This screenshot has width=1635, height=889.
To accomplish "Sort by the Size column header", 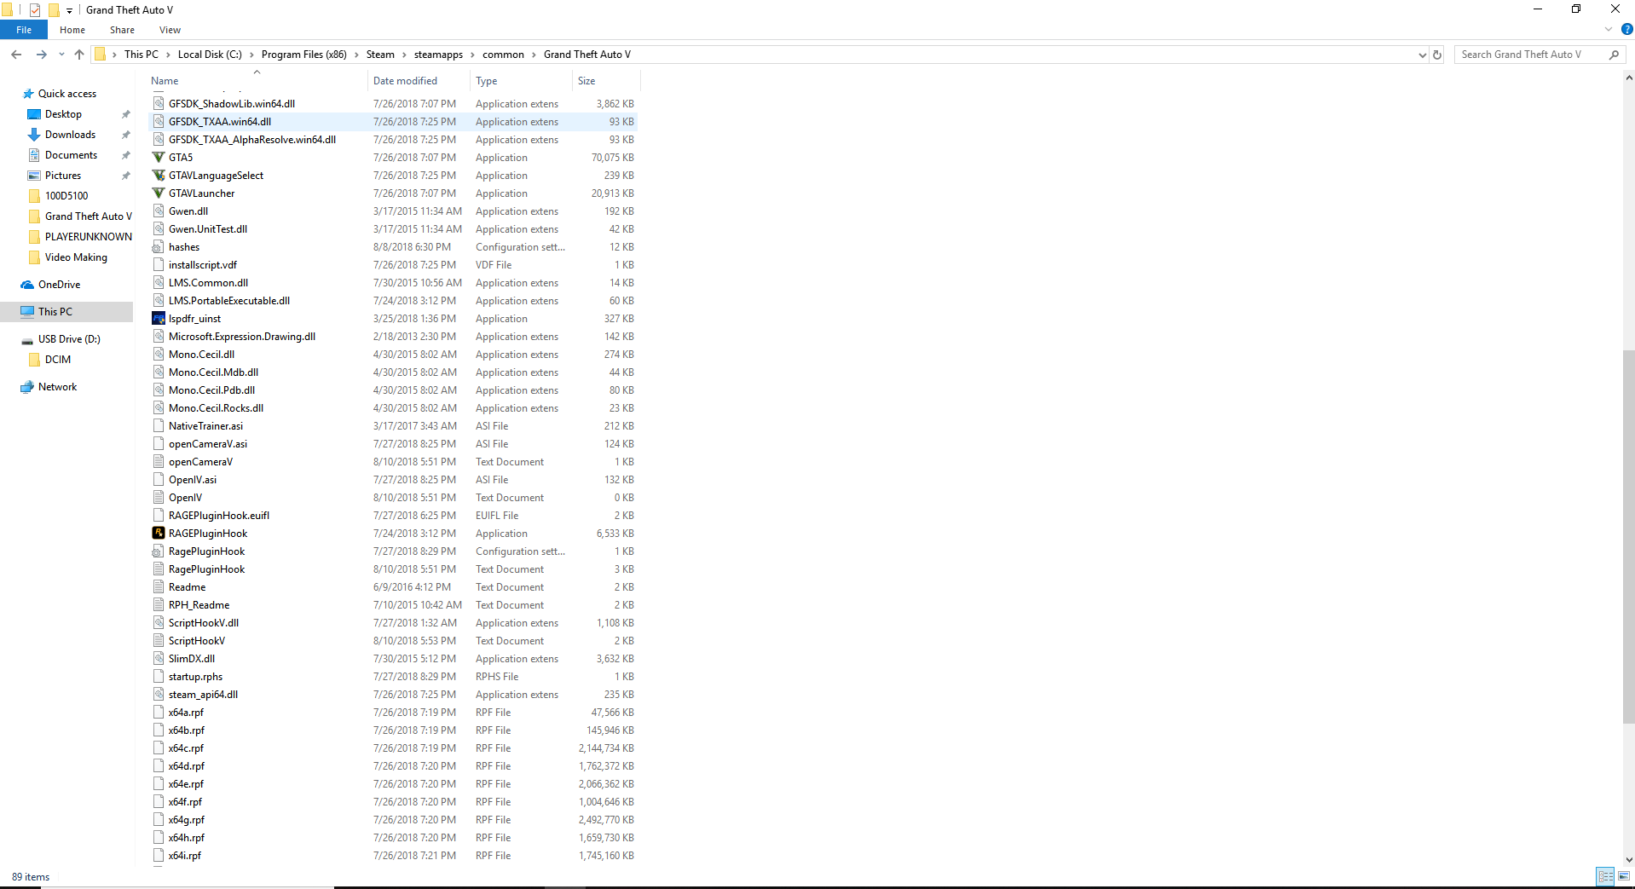I will (605, 81).
